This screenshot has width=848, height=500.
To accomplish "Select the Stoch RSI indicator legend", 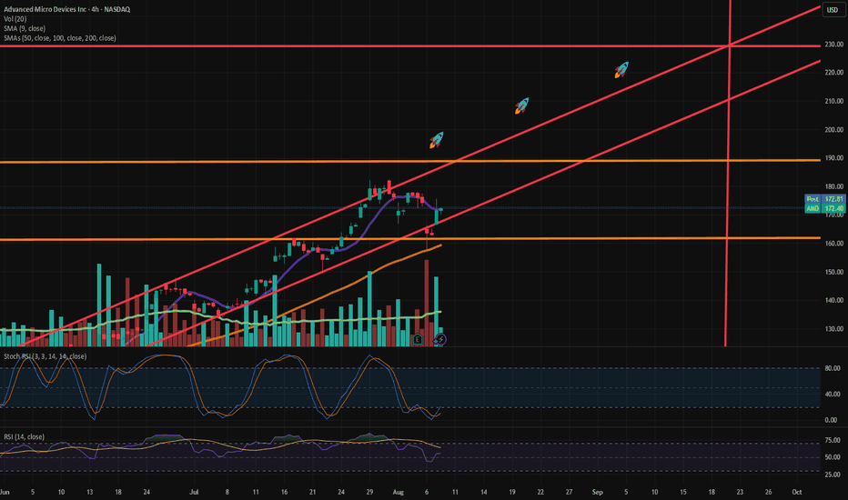I will tap(45, 356).
